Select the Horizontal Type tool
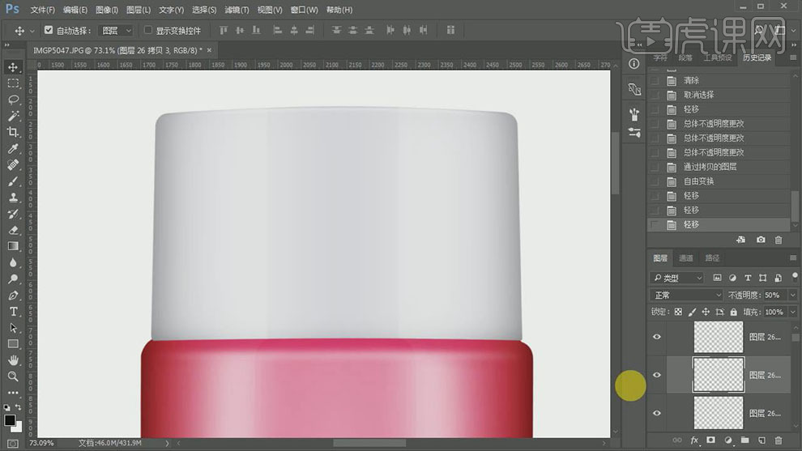Image resolution: width=802 pixels, height=451 pixels. coord(14,312)
